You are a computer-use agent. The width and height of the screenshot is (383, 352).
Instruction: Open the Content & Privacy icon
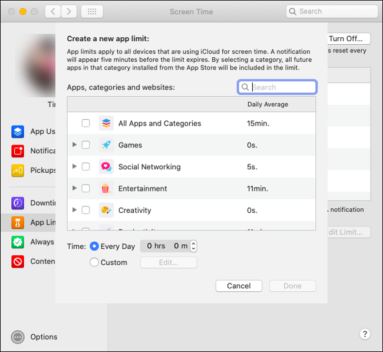18,262
